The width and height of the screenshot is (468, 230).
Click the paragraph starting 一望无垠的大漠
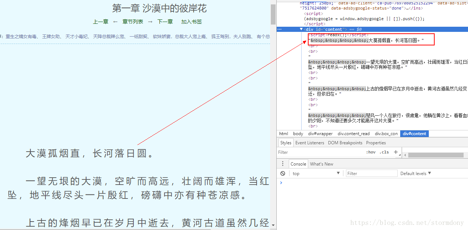pos(139,188)
